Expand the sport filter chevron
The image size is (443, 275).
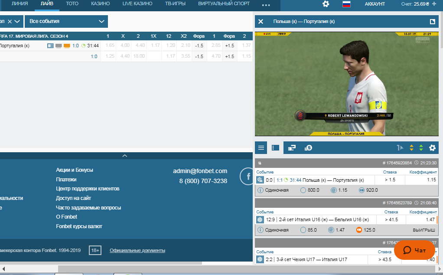[17, 22]
